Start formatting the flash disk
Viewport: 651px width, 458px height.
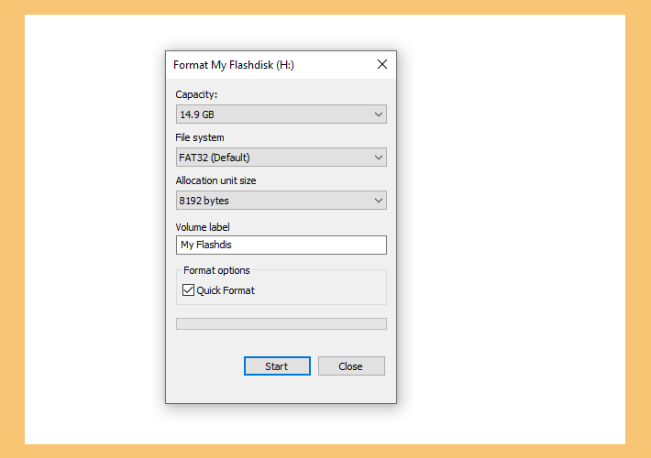pos(277,365)
